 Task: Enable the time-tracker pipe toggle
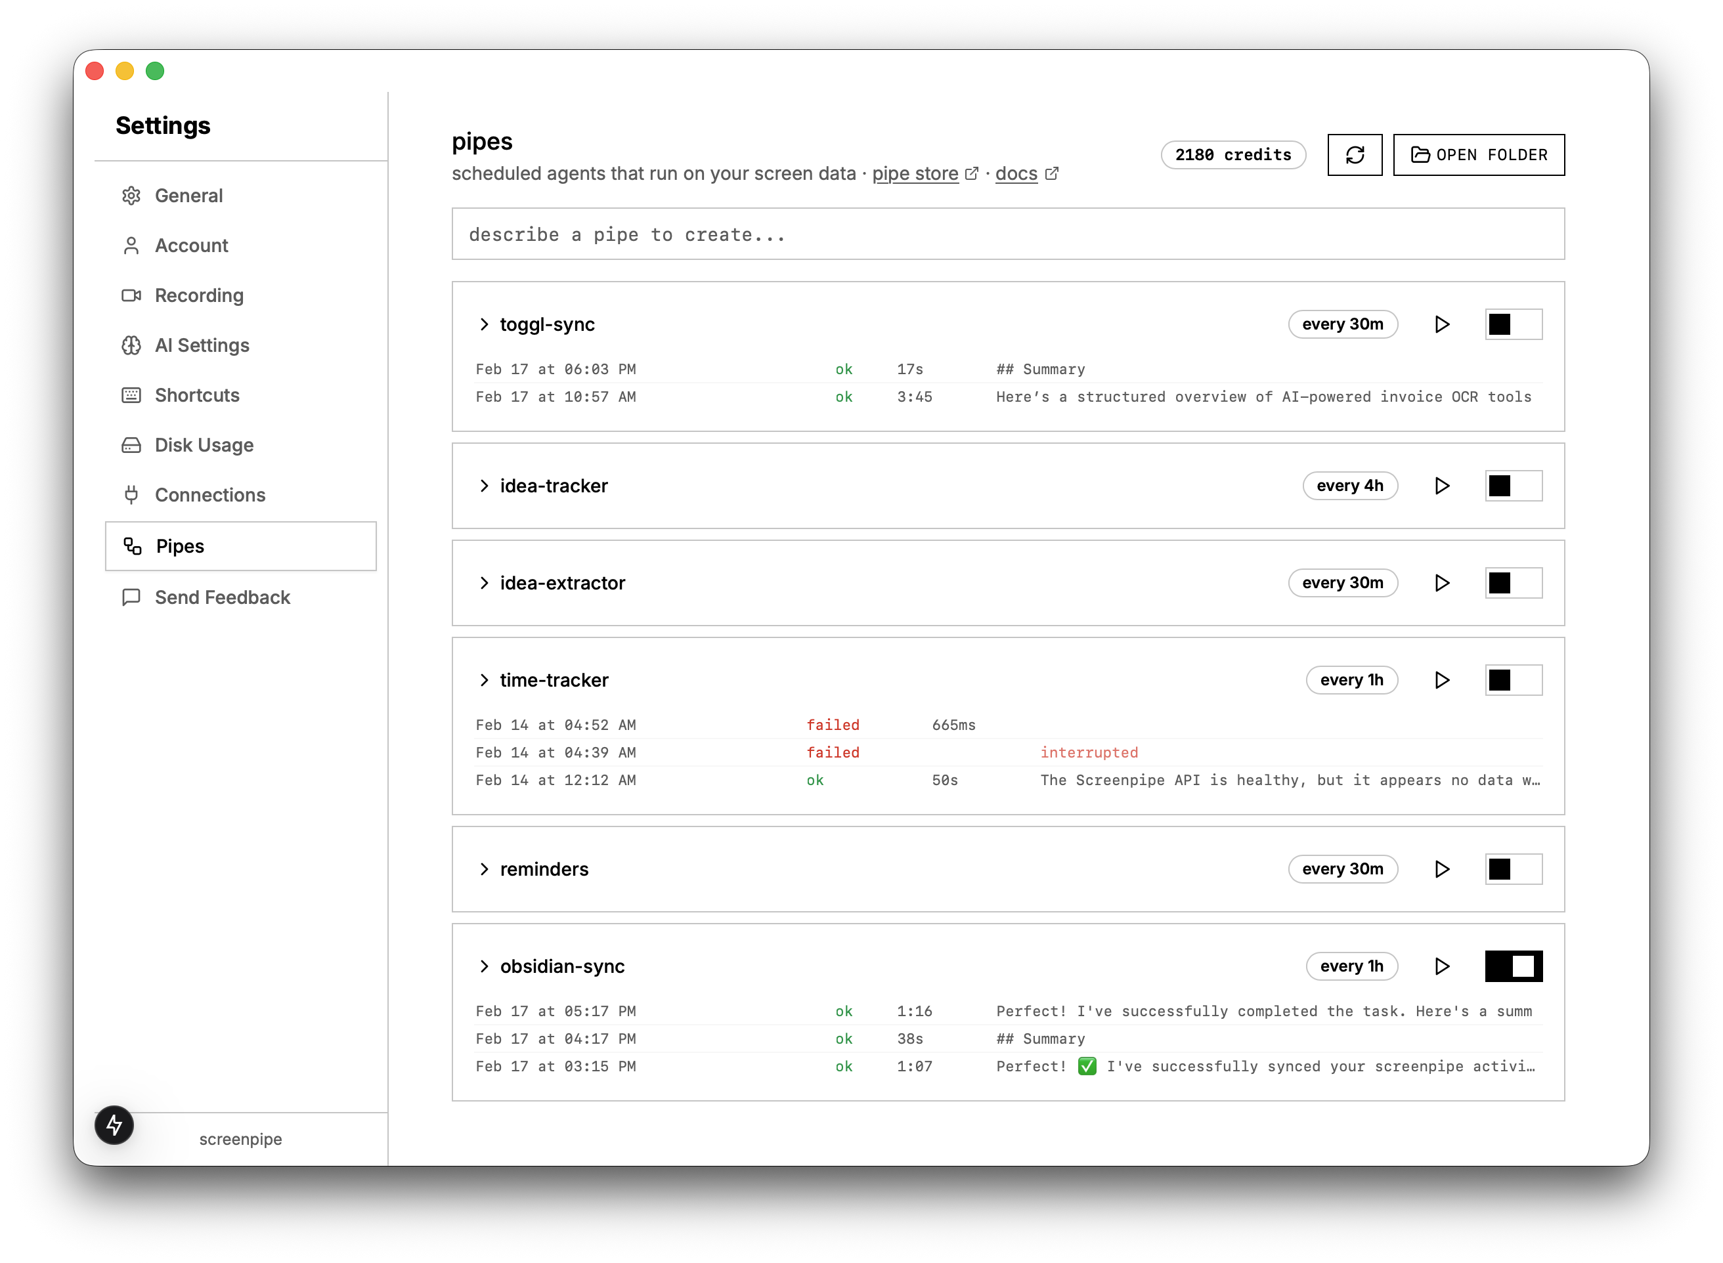tap(1514, 681)
